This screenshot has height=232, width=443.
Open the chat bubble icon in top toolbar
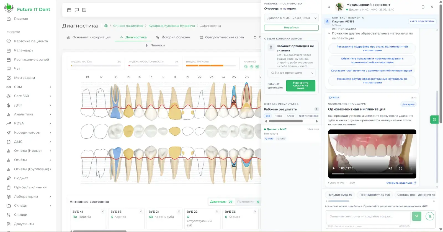(x=77, y=10)
